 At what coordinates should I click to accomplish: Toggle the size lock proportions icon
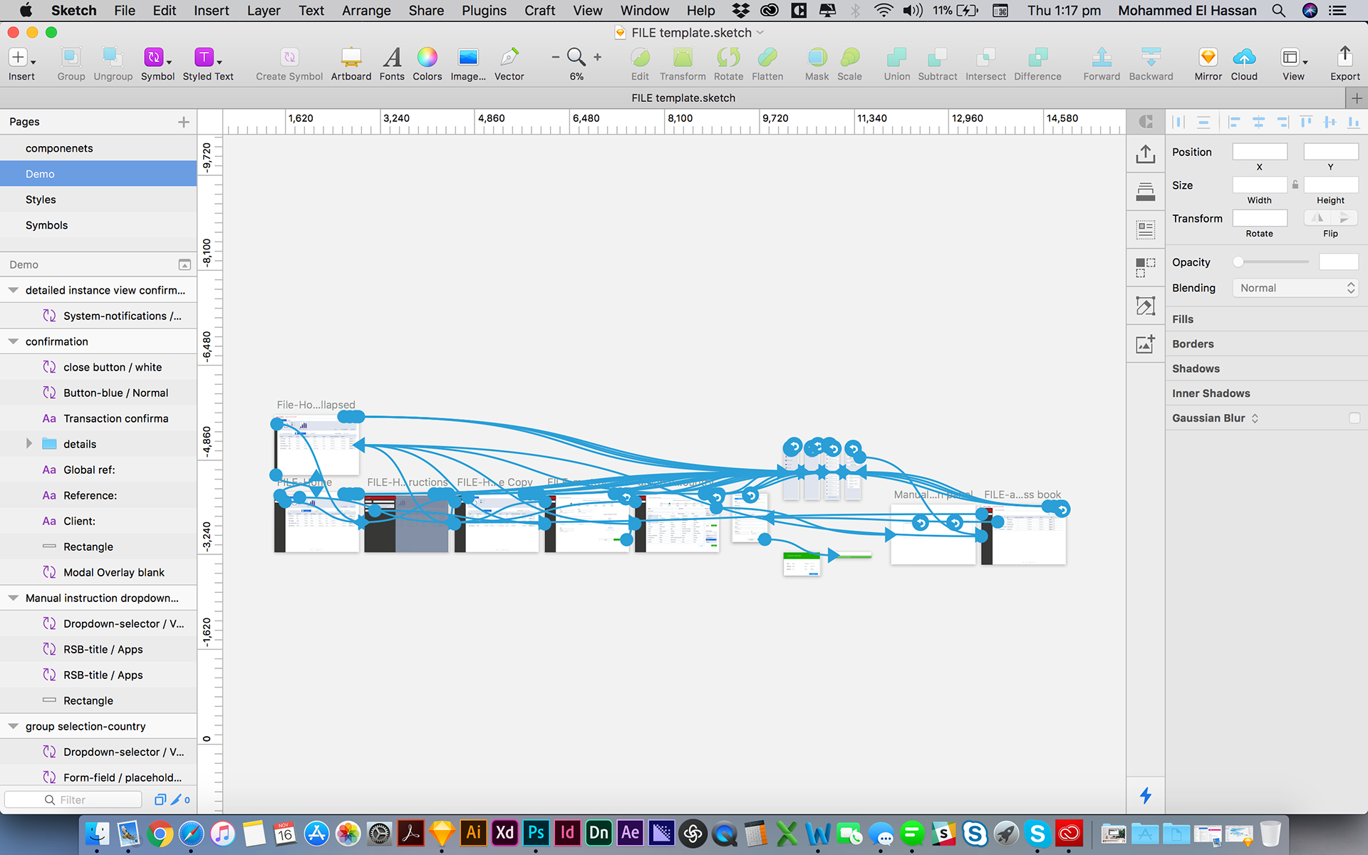tap(1295, 185)
